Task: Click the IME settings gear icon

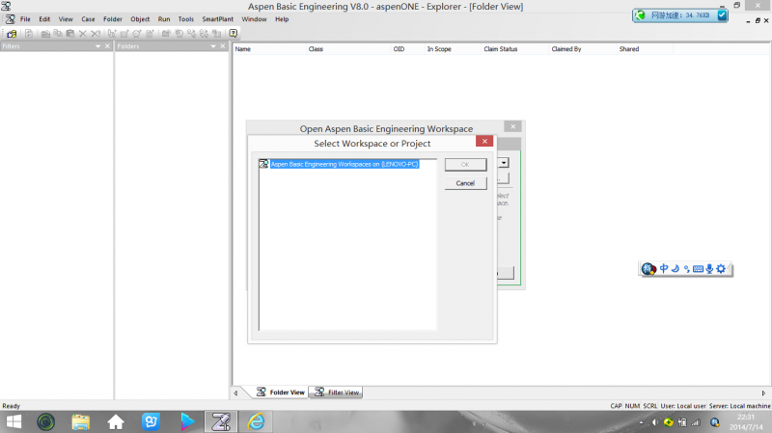Action: click(x=721, y=269)
